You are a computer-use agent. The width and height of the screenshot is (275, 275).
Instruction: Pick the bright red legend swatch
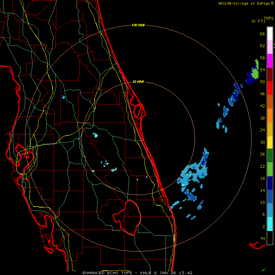270,88
